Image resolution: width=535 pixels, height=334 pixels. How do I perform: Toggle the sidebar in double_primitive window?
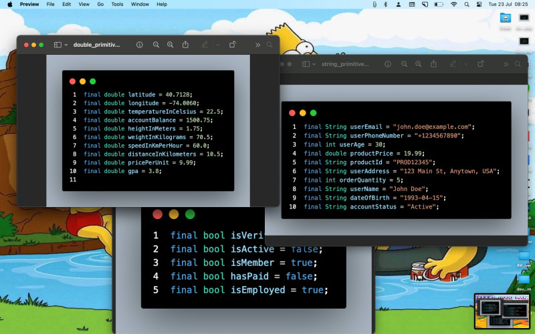(58, 45)
